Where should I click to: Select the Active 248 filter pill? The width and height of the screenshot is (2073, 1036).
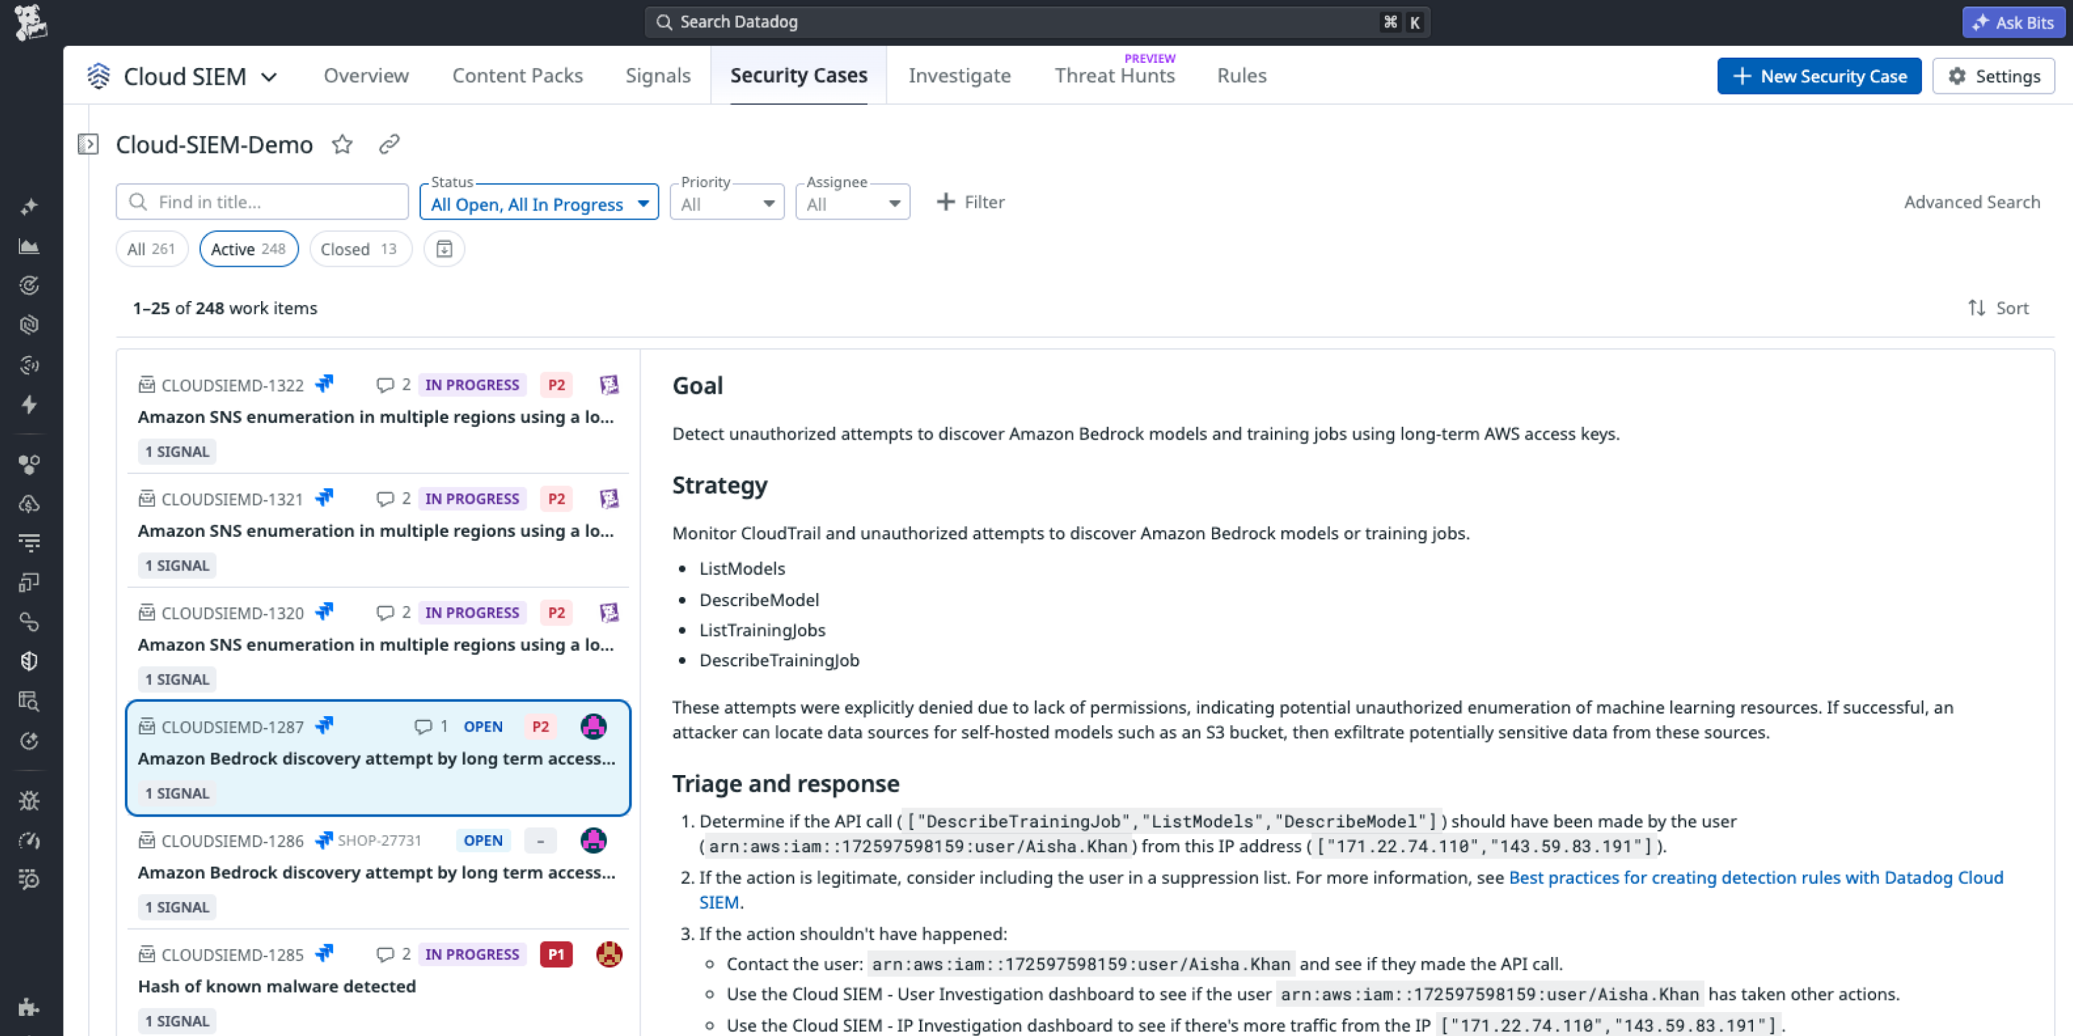click(249, 249)
